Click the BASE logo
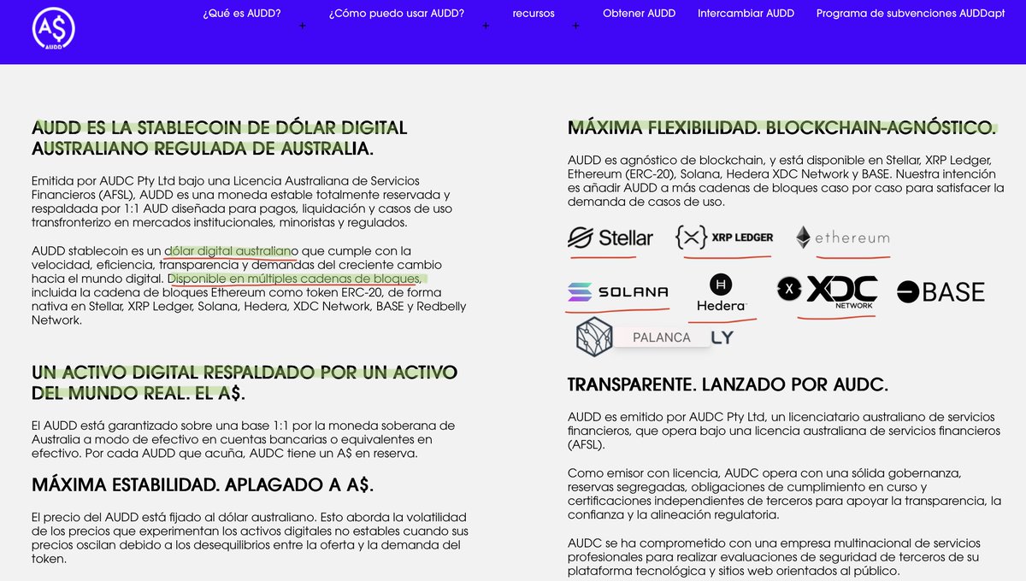The width and height of the screenshot is (1026, 581). 940,292
